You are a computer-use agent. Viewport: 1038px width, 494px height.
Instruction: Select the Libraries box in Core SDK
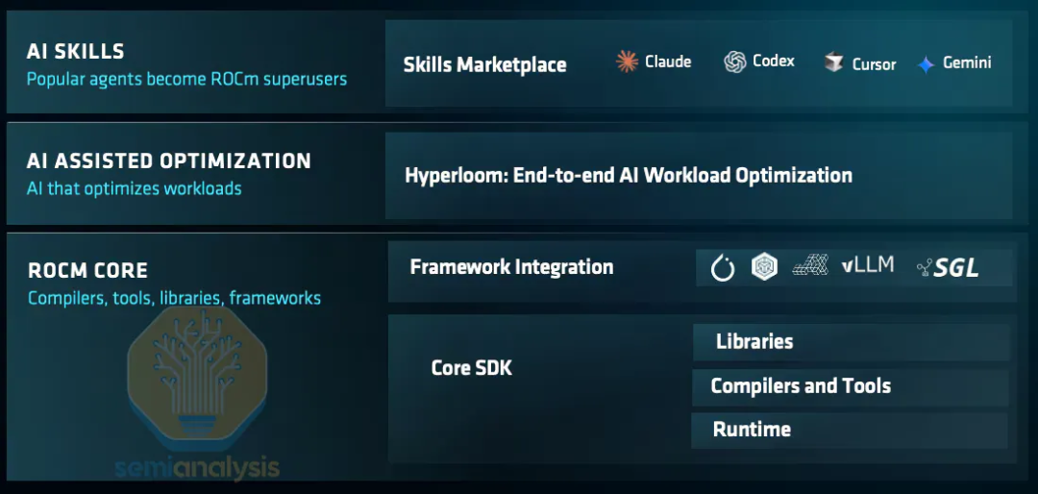852,342
